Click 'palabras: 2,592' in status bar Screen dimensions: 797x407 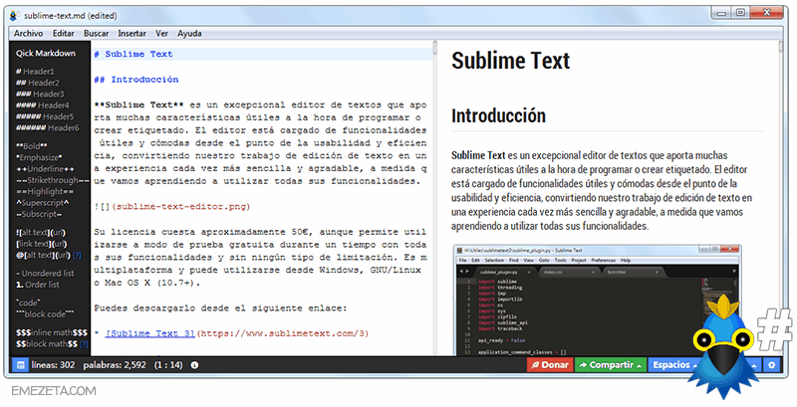tap(115, 365)
